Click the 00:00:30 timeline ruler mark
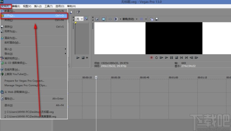This screenshot has width=231, height=131. click(116, 78)
